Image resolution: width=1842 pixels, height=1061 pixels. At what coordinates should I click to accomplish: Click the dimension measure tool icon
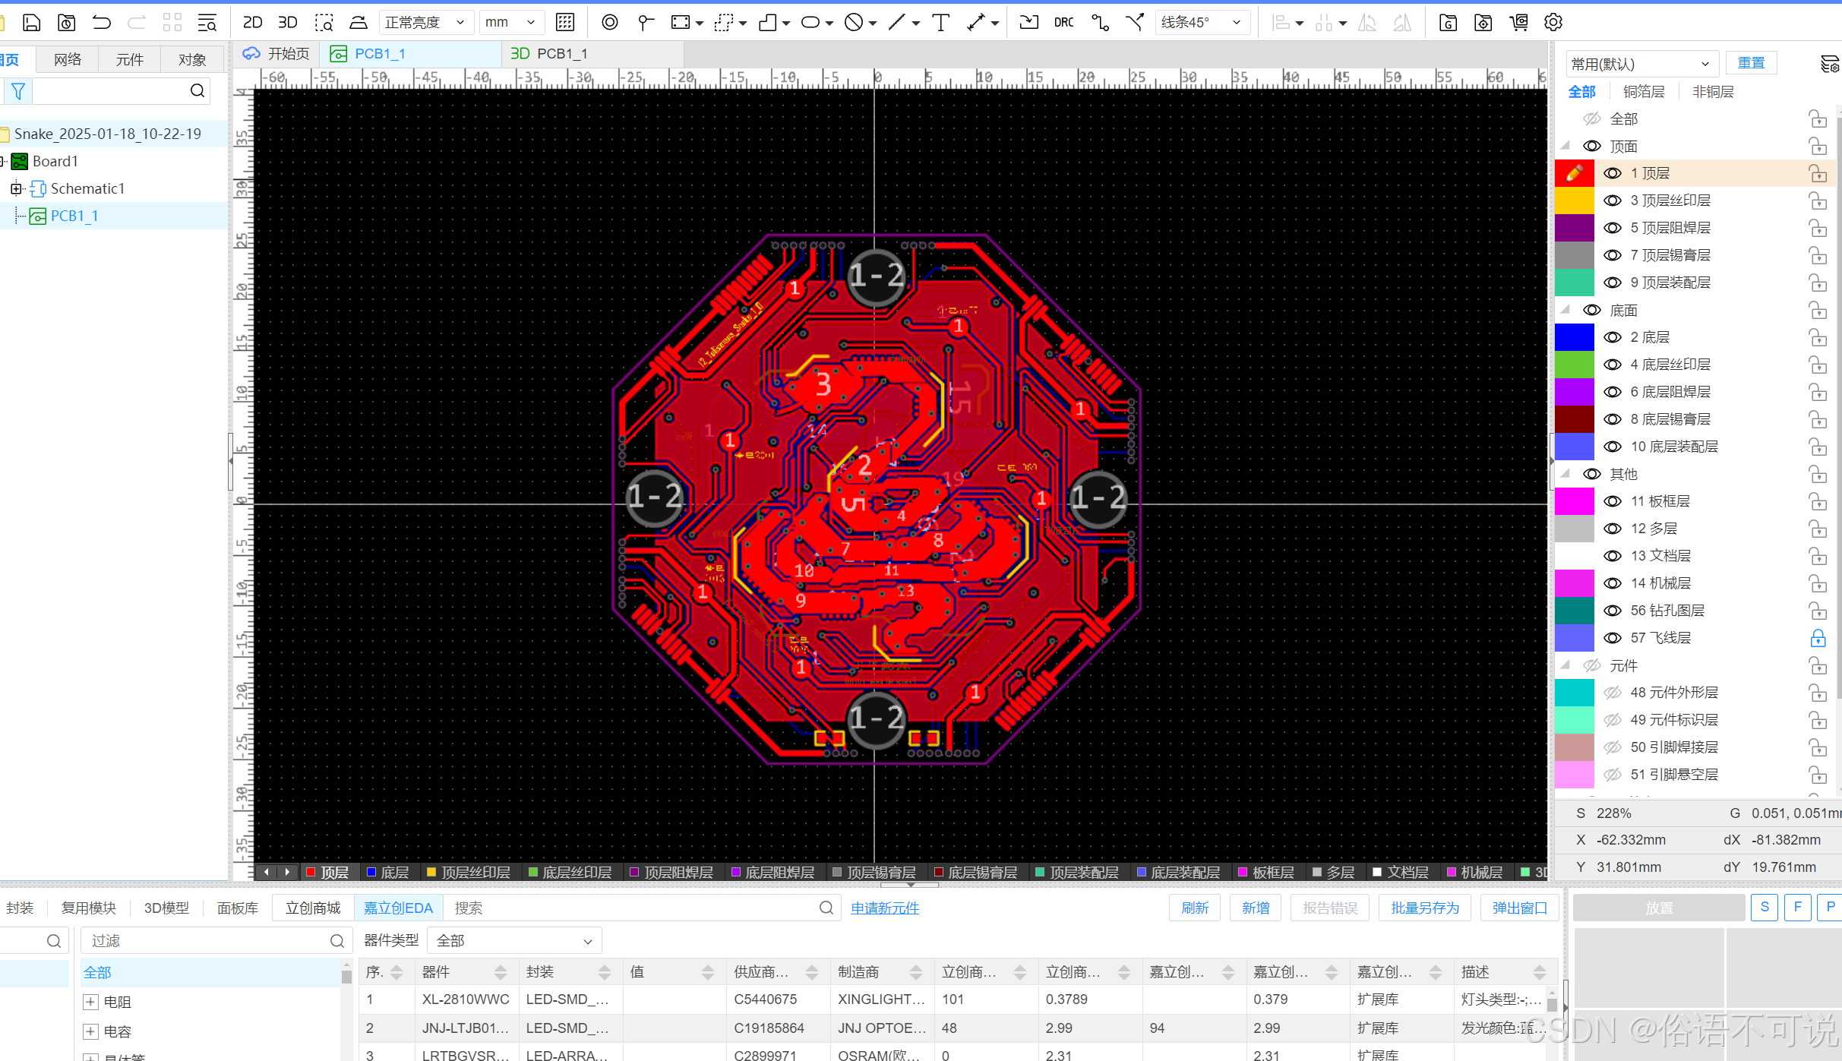tap(976, 23)
